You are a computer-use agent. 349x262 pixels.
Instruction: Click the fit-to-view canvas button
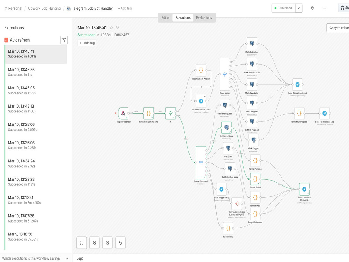point(82,243)
